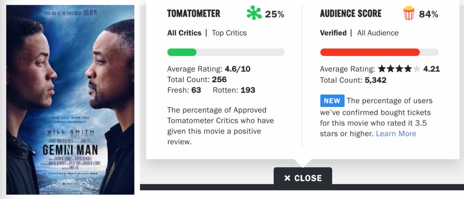Click the popcorn bucket audience icon
This screenshot has width=464, height=199.
[x=409, y=13]
